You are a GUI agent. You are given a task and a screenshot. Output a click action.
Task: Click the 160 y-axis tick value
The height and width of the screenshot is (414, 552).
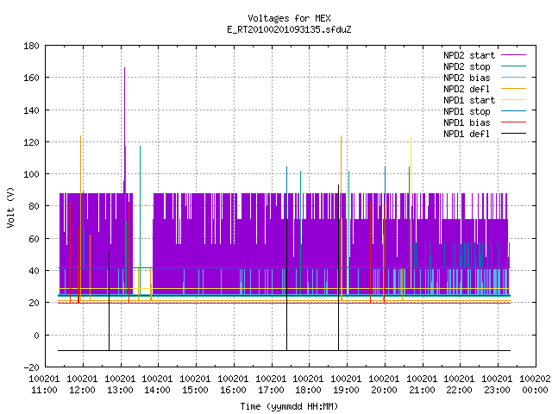coord(31,78)
